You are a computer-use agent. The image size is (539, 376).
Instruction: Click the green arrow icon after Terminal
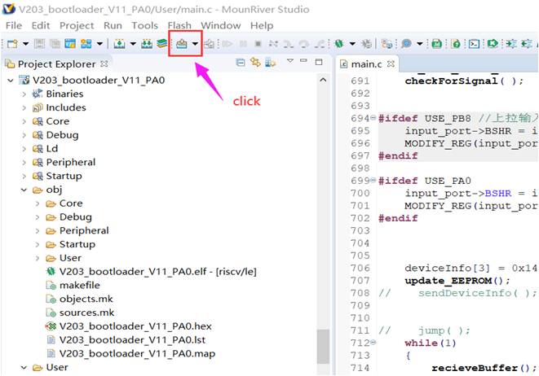point(493,44)
